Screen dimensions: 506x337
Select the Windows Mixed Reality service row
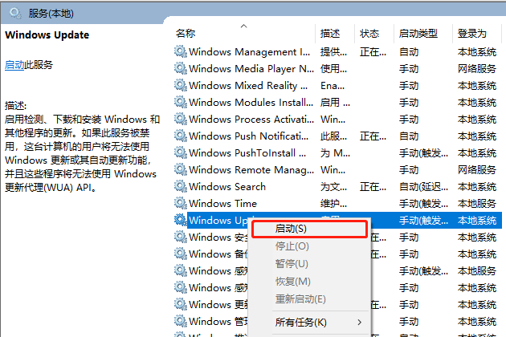pyautogui.click(x=338, y=85)
